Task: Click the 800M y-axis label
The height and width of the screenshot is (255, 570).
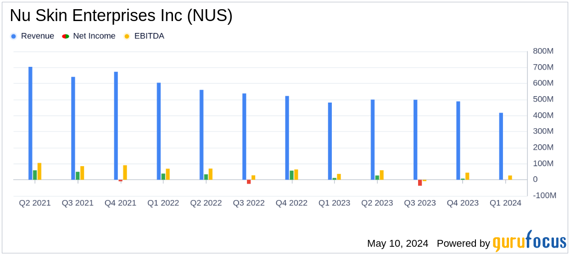Action: (543, 51)
